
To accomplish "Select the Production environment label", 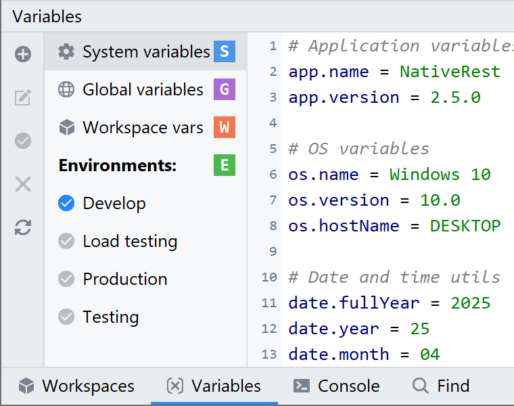I will (125, 279).
